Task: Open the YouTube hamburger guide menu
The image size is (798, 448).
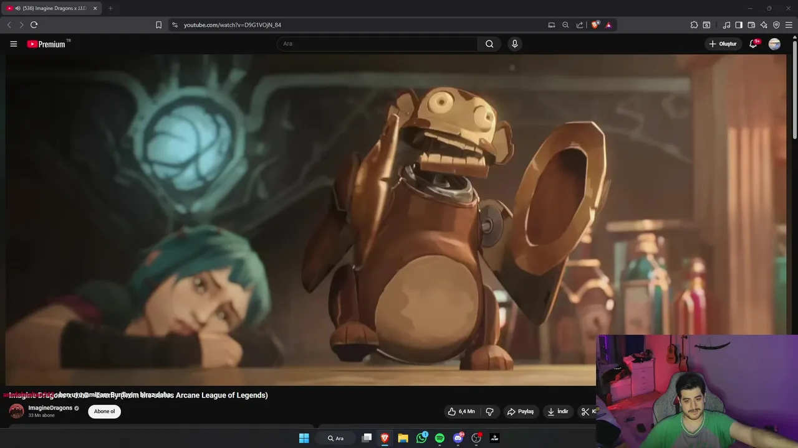Action: pos(13,44)
